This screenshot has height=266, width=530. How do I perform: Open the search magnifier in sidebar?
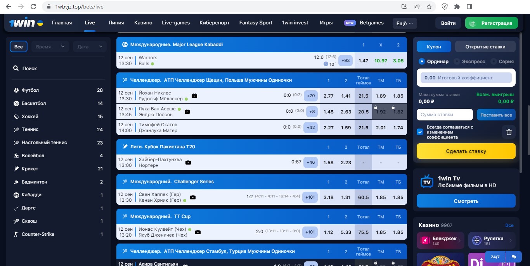click(16, 68)
